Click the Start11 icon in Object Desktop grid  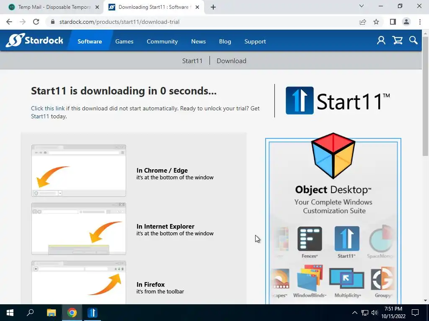(347, 239)
